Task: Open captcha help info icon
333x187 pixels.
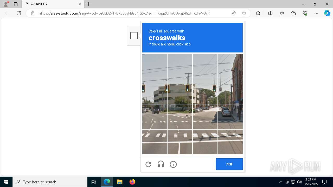Action: [173, 164]
